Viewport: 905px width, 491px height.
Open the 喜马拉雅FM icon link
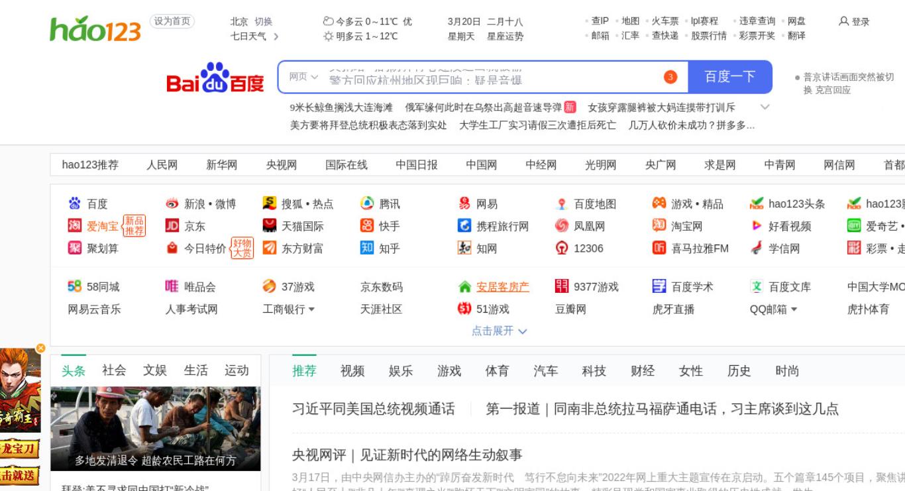pyautogui.click(x=659, y=248)
